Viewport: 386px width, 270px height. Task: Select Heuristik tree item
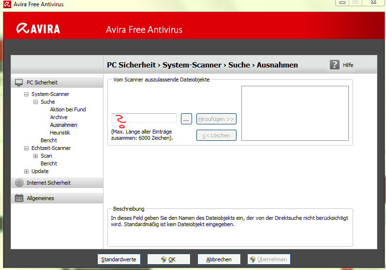(x=60, y=133)
